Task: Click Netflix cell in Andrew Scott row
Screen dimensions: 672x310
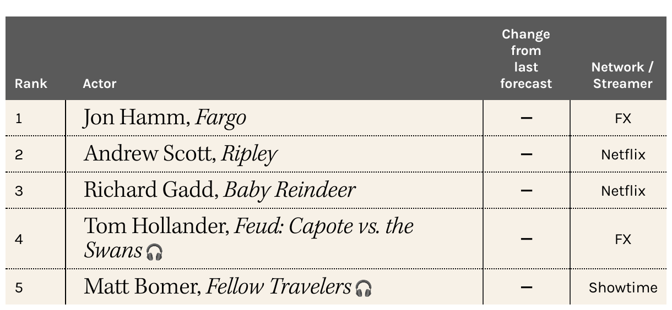Action: click(x=622, y=154)
